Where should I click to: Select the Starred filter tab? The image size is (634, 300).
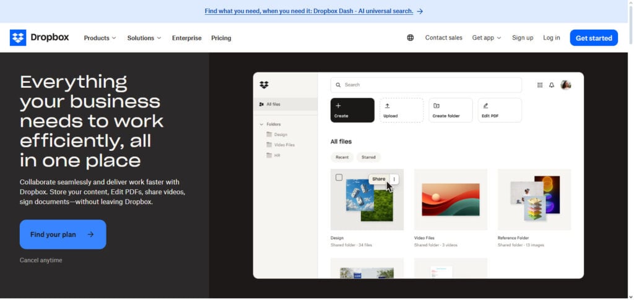368,157
